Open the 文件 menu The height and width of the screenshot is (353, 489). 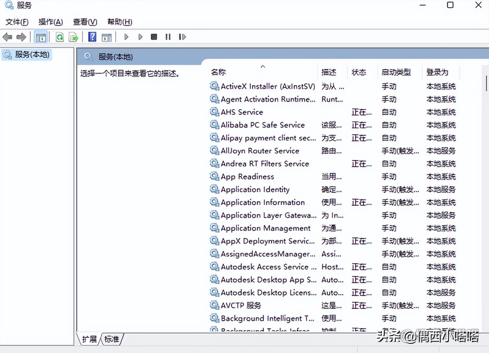(x=16, y=22)
